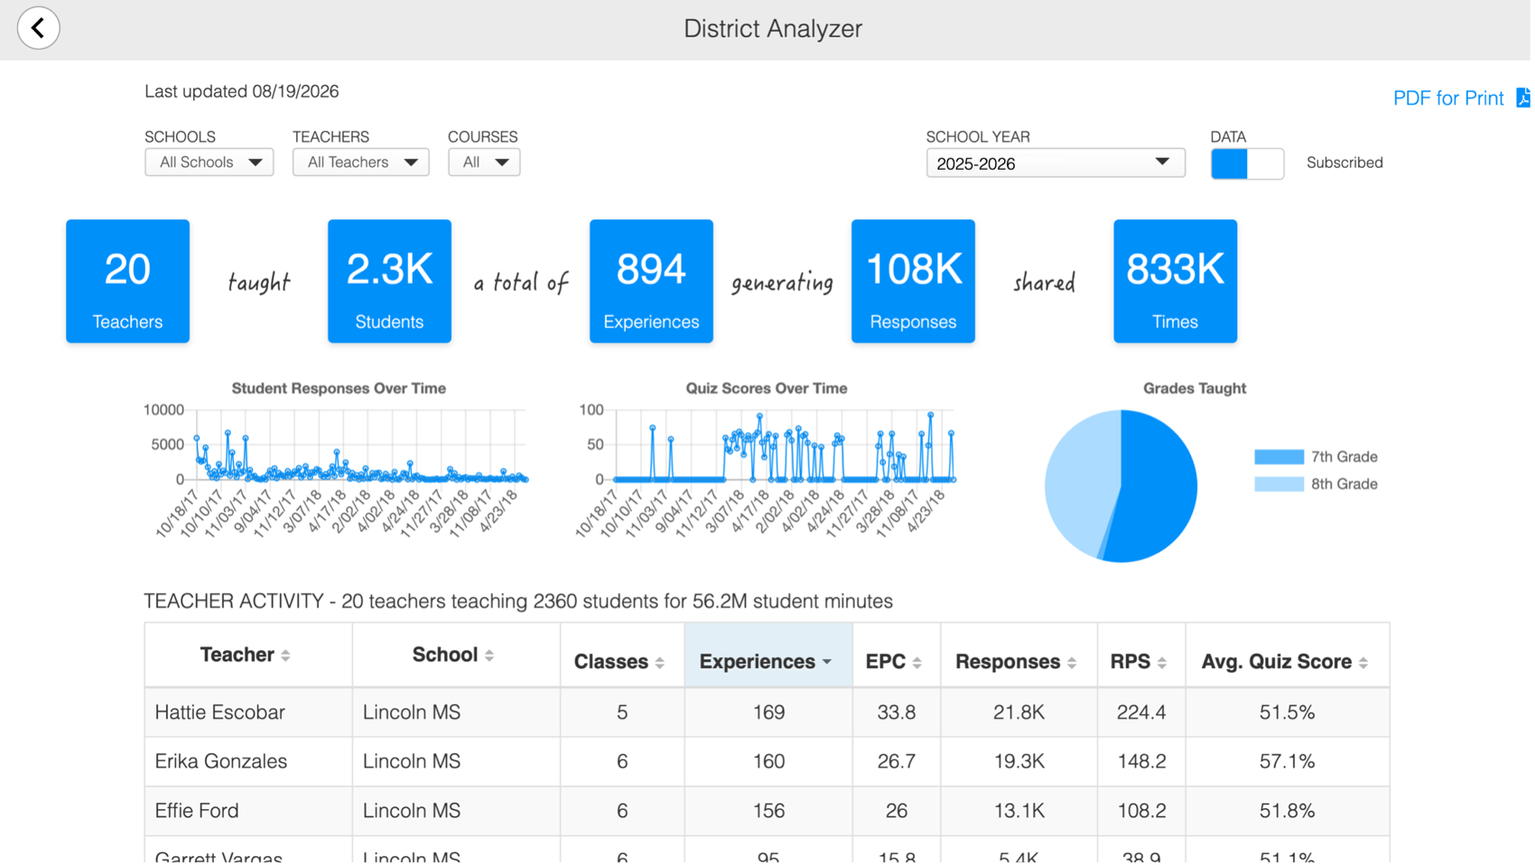Click the 833K Times summary tile
Screen dimensions: 1535x865
1175,281
